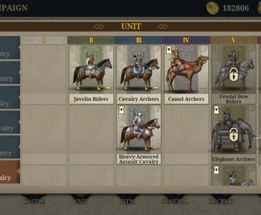Select tier IV column header
Image resolution: width=261 pixels, height=215 pixels.
click(x=186, y=40)
